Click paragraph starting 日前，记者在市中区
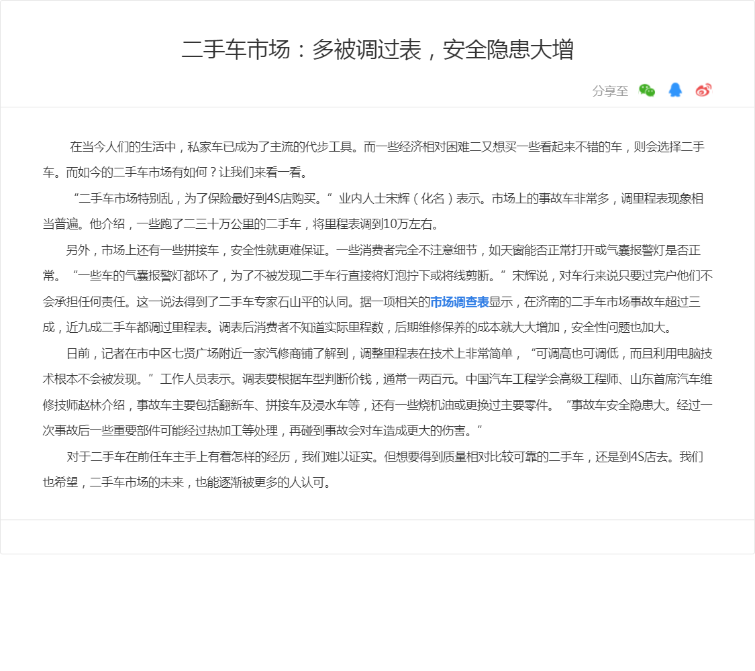Screen dimensions: 755x671 tap(377, 392)
